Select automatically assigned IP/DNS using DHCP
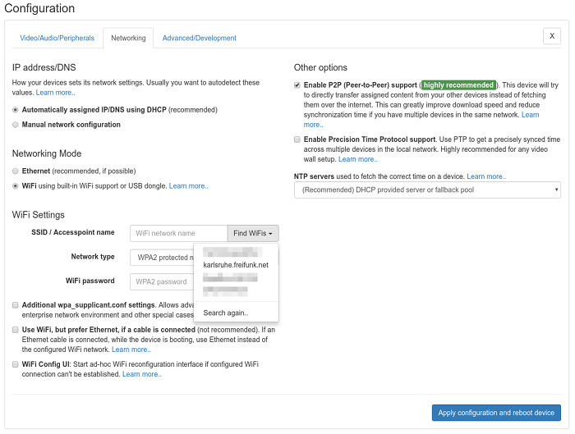The height and width of the screenshot is (434, 575). 16,109
